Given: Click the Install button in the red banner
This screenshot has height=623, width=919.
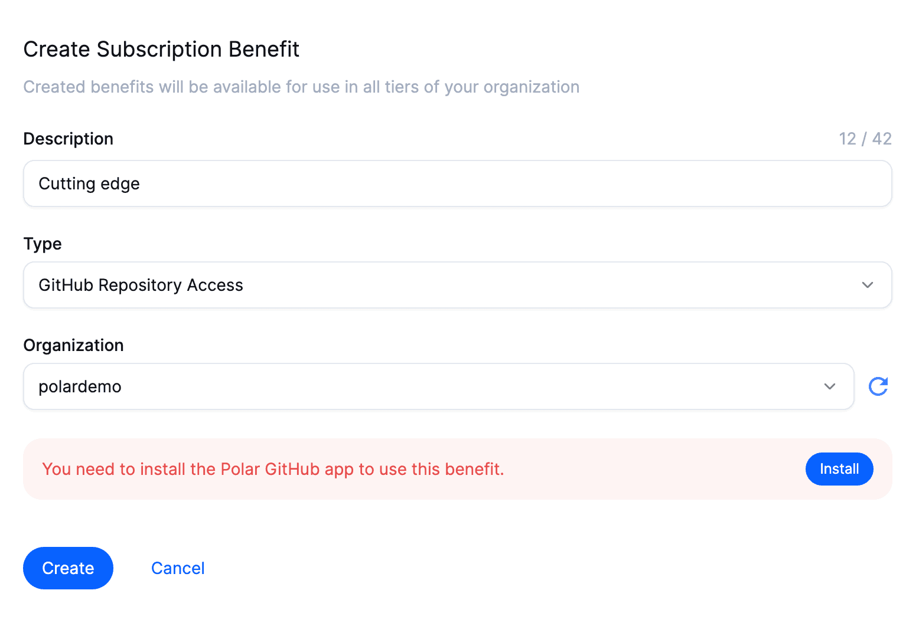Looking at the screenshot, I should pyautogui.click(x=839, y=469).
